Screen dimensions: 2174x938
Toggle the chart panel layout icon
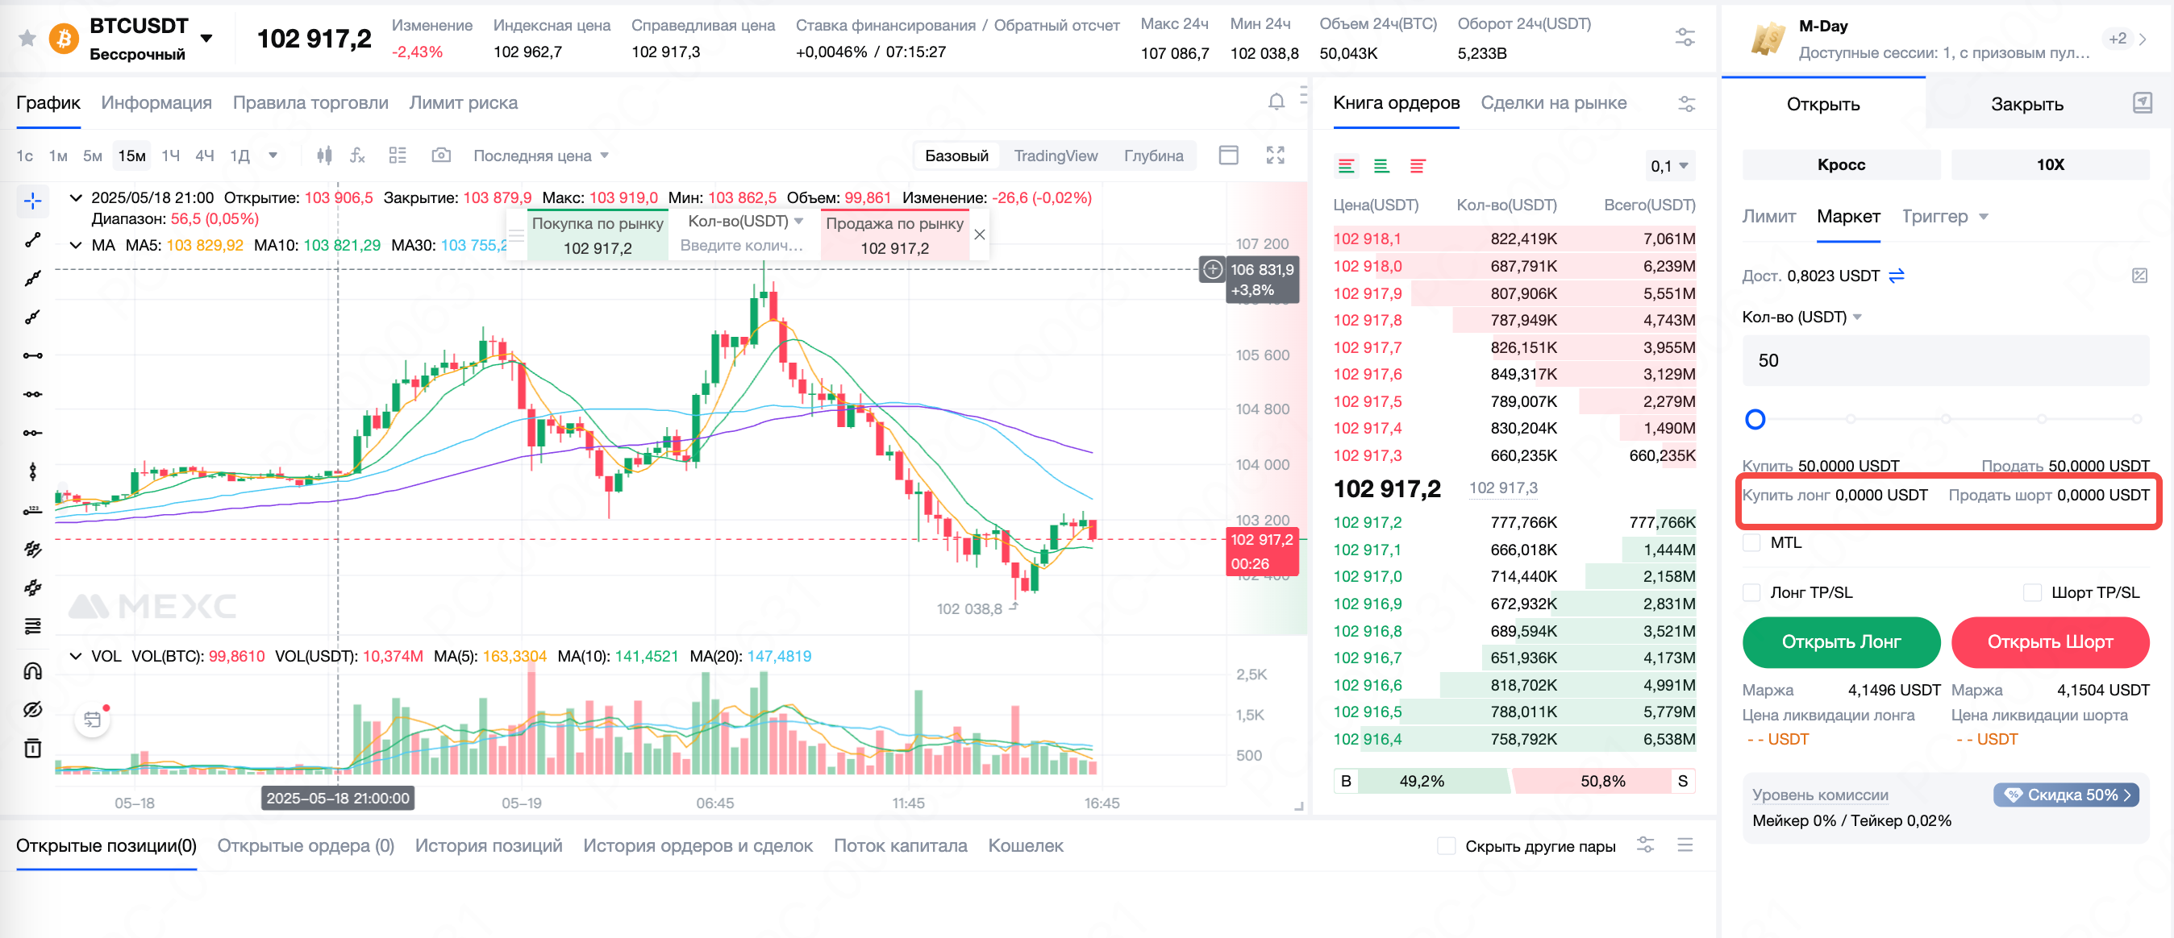point(1229,156)
